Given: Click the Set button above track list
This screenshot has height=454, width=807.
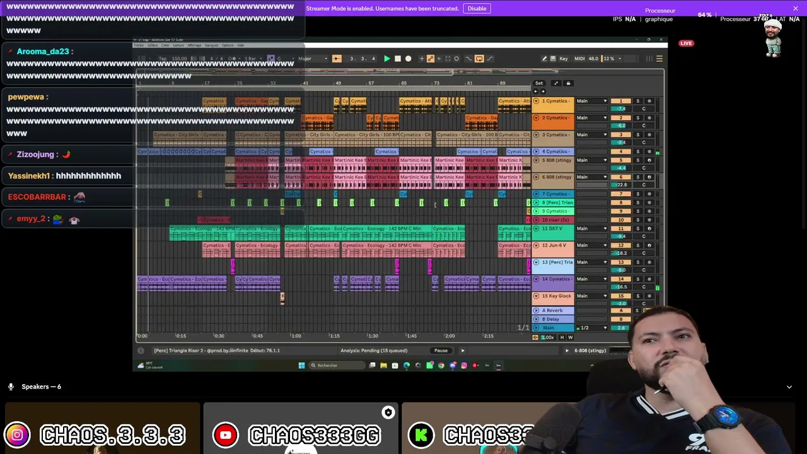Looking at the screenshot, I should (539, 83).
